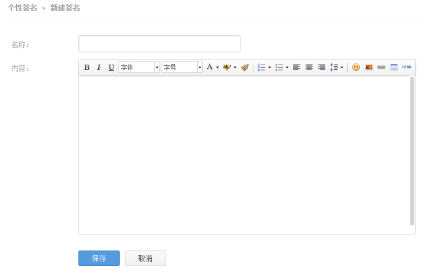
Task: Click the 名称 name input field
Action: tap(159, 44)
